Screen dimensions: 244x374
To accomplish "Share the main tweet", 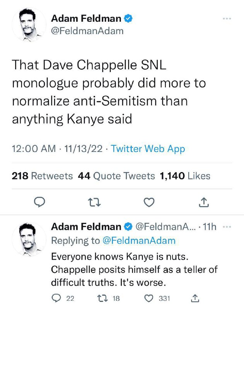I will pos(204,202).
